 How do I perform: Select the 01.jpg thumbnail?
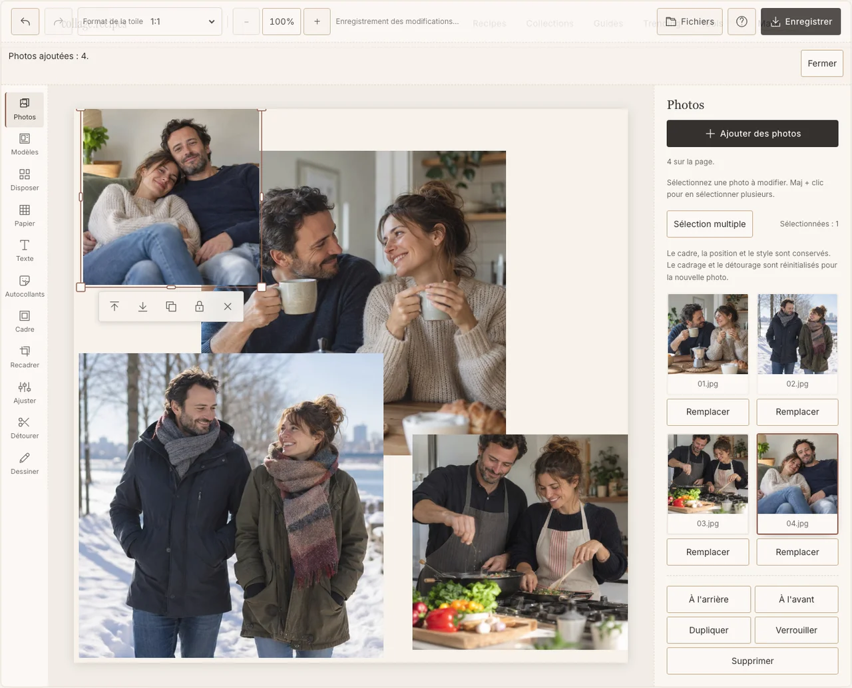point(708,343)
